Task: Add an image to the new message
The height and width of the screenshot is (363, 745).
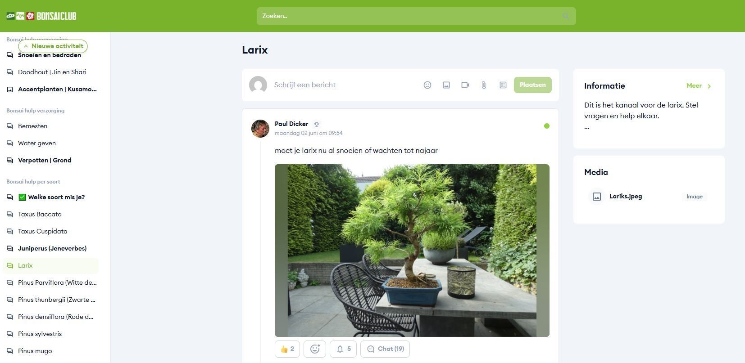Action: pos(446,85)
